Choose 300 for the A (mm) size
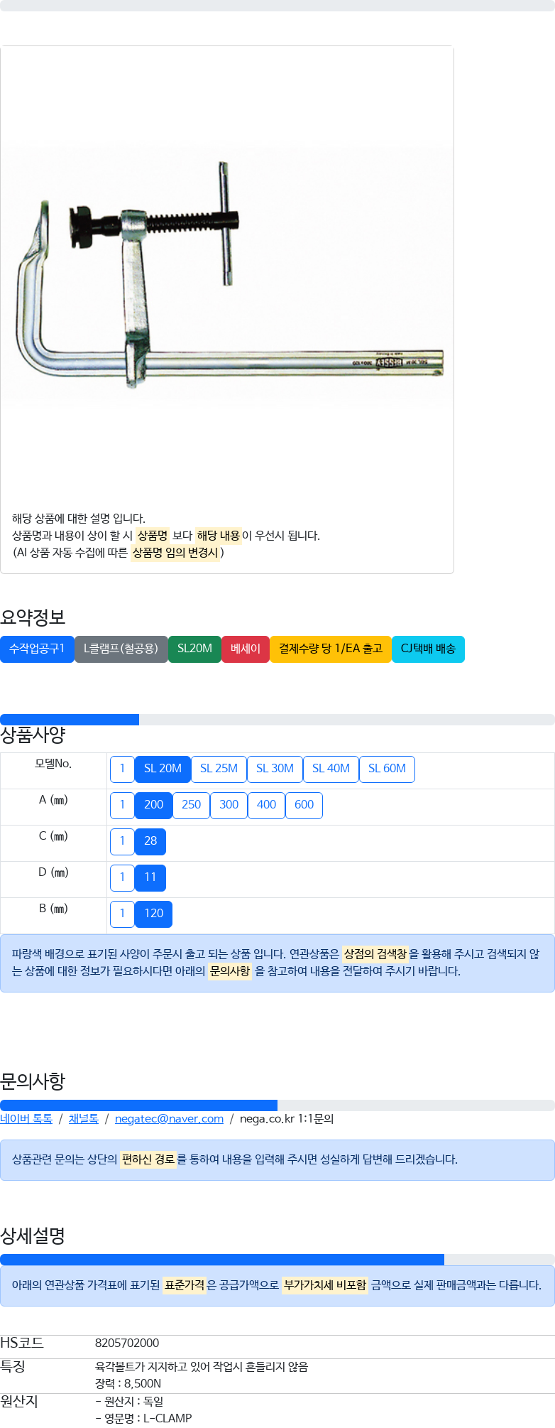The width and height of the screenshot is (555, 1428). pyautogui.click(x=229, y=805)
